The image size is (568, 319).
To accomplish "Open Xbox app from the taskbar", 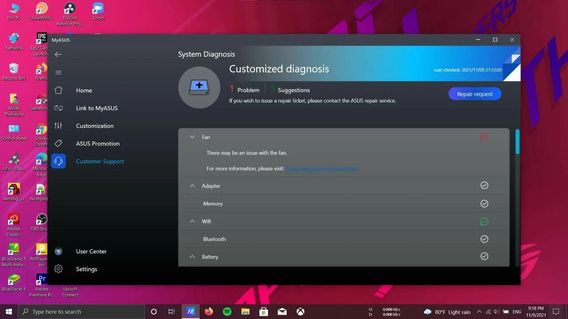I will point(300,311).
